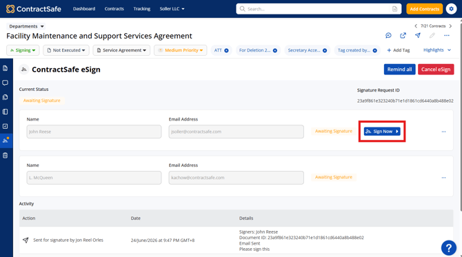
Task: Expand the Highlights section
Action: coord(437,50)
